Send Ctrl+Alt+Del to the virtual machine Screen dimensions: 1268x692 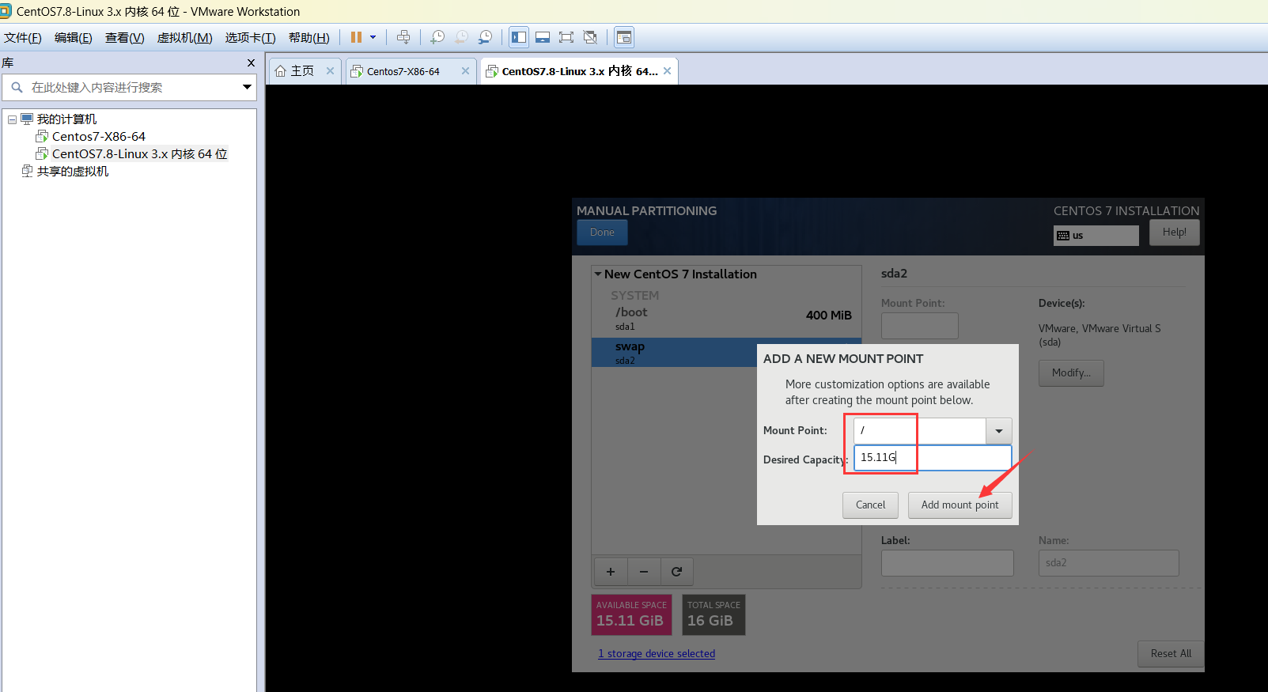coord(403,37)
